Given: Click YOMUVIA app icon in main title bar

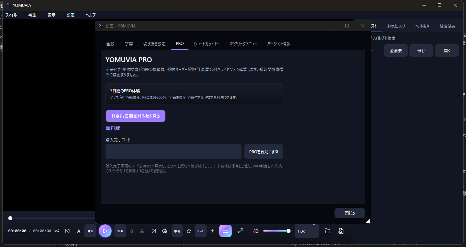Looking at the screenshot, I should (8, 5).
